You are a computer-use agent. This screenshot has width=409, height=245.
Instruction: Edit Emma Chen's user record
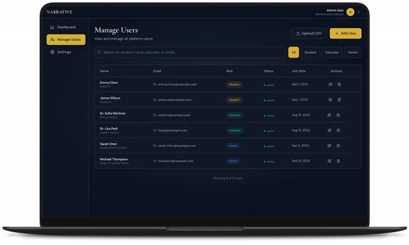click(330, 84)
